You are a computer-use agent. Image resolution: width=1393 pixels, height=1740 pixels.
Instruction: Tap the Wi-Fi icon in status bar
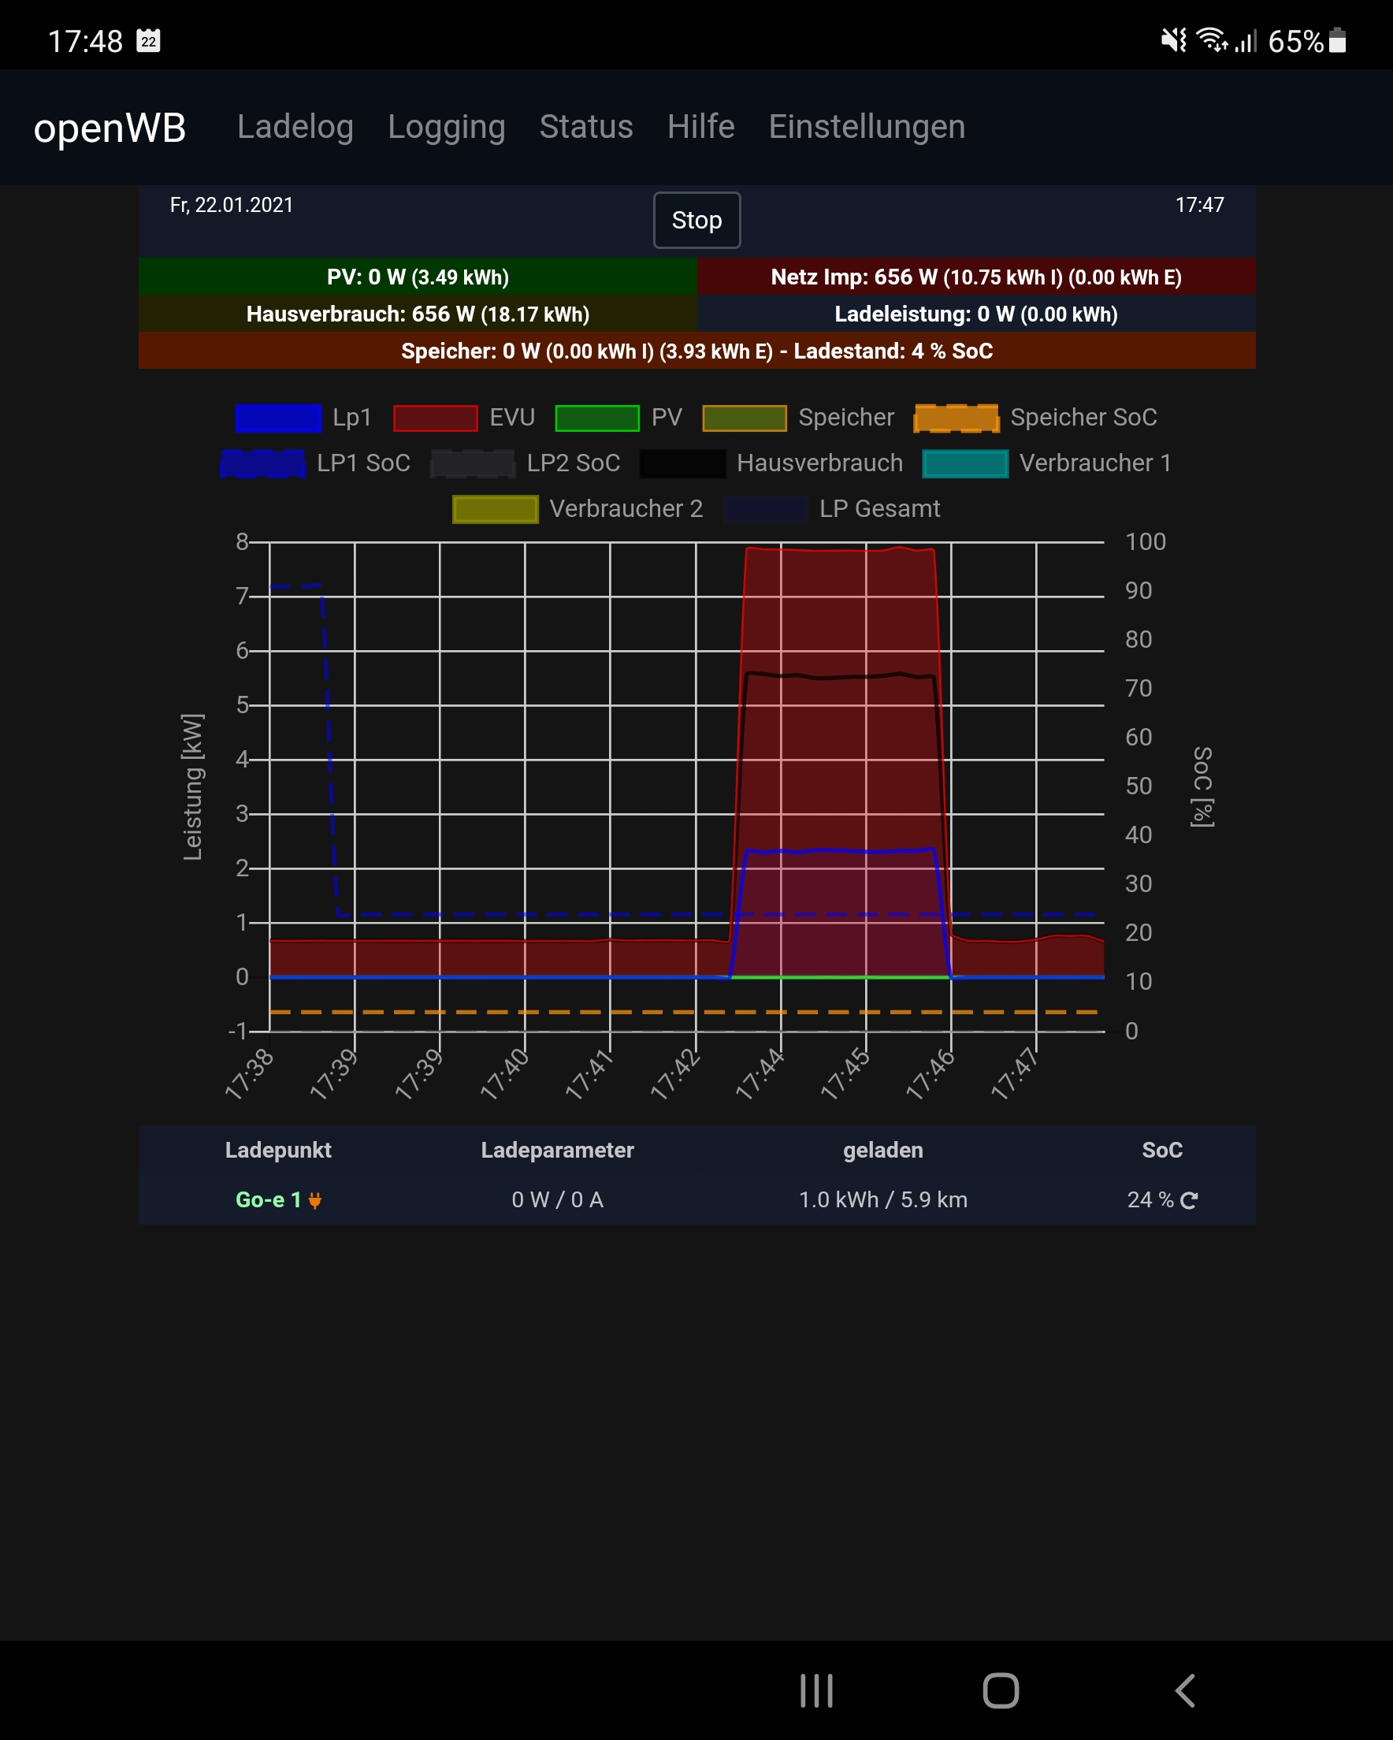[1212, 40]
